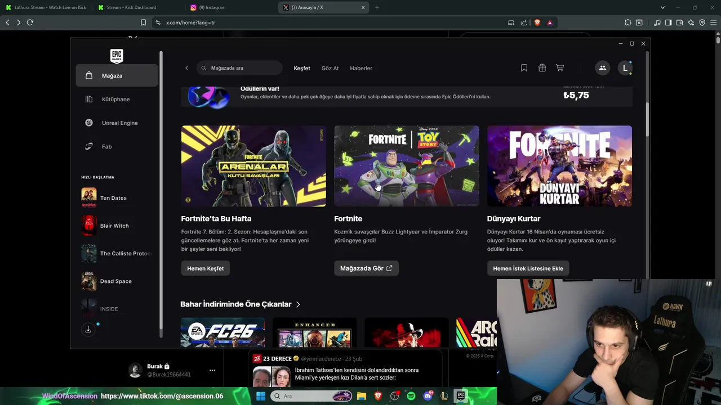Launch Blair Witch from quick launch
Screen dimensions: 721x405
pyautogui.click(x=117, y=226)
